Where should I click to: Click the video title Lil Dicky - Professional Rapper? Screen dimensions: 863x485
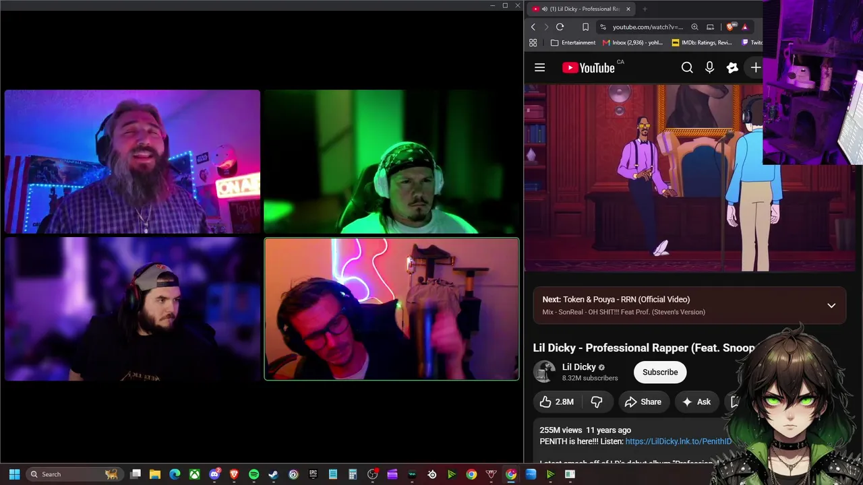click(644, 348)
